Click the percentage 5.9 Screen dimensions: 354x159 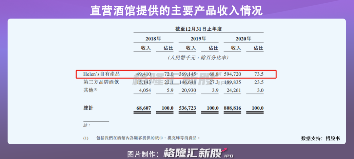(x=170, y=90)
